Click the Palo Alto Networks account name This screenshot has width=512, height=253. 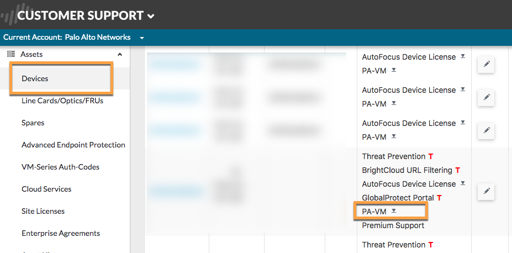[x=98, y=37]
